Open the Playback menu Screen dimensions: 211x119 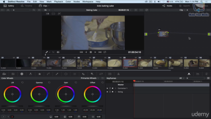[58, 2]
